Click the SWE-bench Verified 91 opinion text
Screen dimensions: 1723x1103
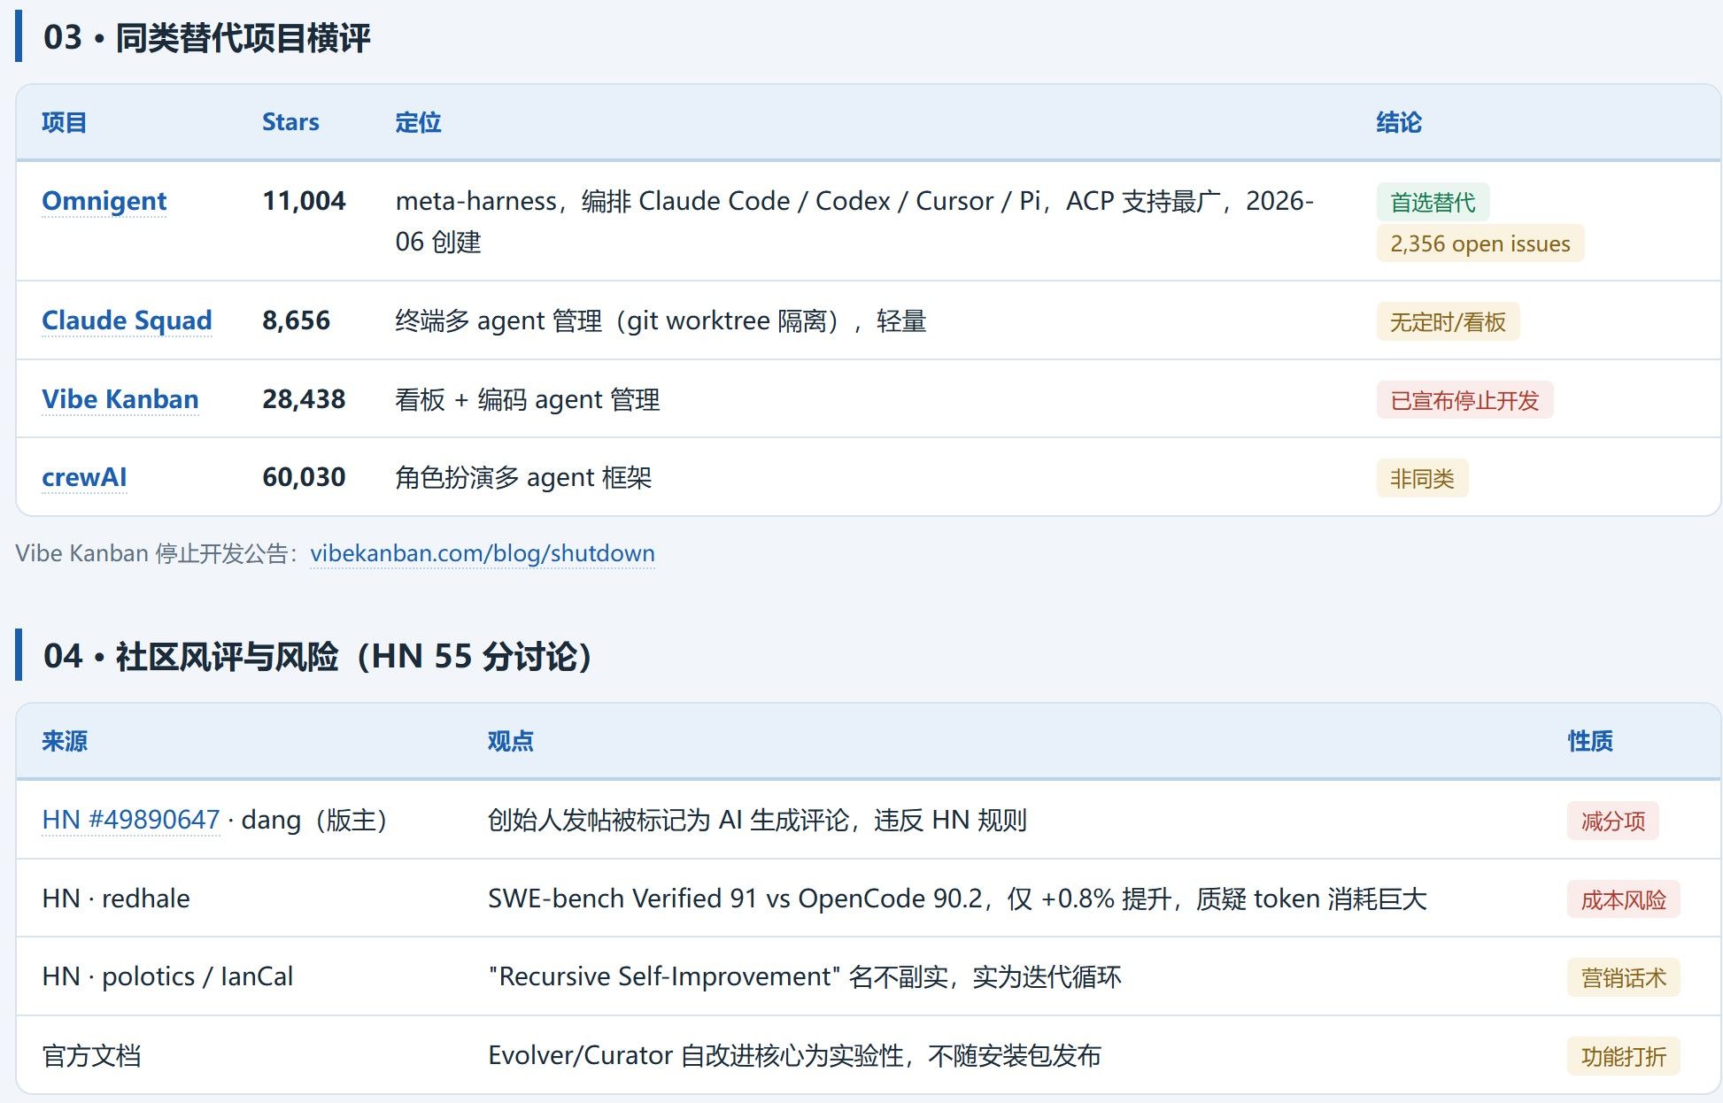[x=957, y=899]
